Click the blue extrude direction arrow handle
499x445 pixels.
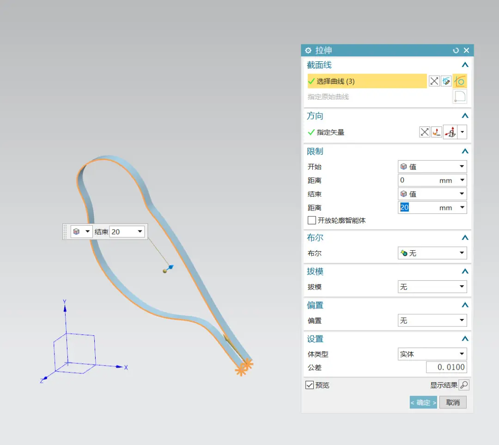[170, 267]
